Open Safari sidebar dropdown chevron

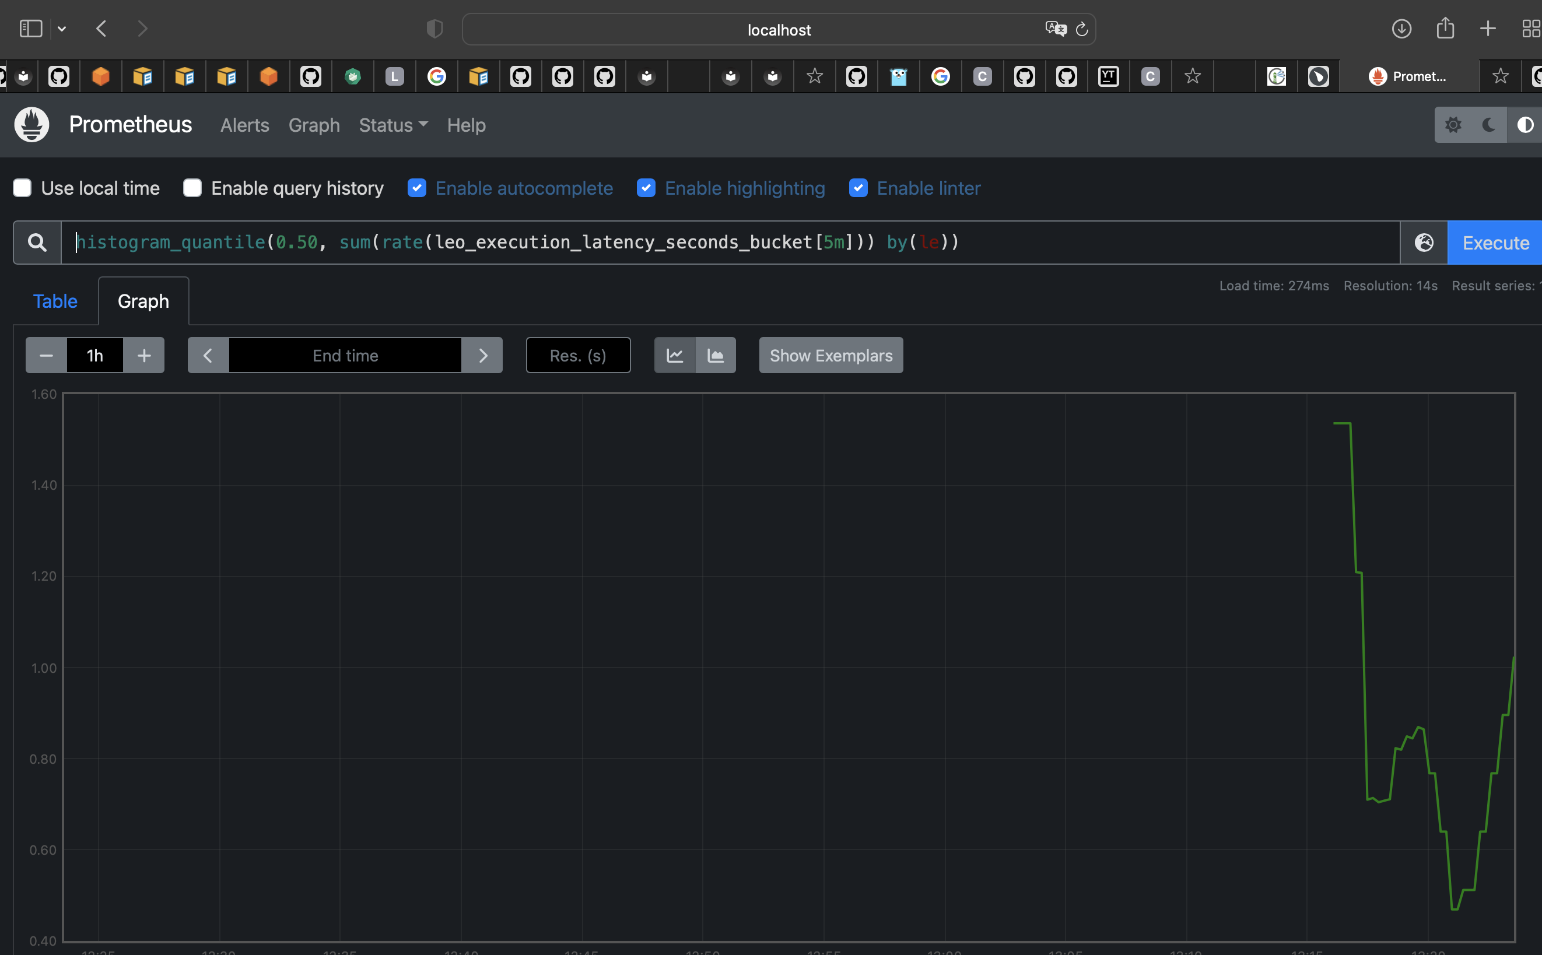62,29
